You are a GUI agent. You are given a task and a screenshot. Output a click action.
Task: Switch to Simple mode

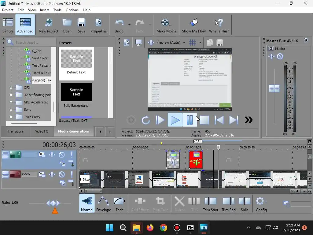(x=8, y=25)
